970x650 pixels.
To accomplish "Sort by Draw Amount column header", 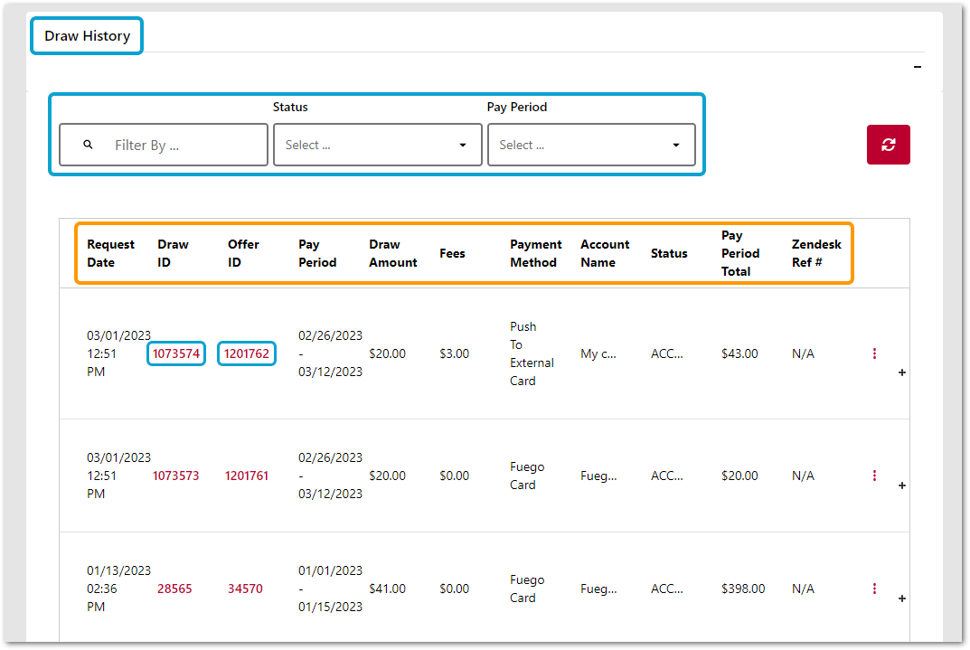I will pyautogui.click(x=392, y=253).
